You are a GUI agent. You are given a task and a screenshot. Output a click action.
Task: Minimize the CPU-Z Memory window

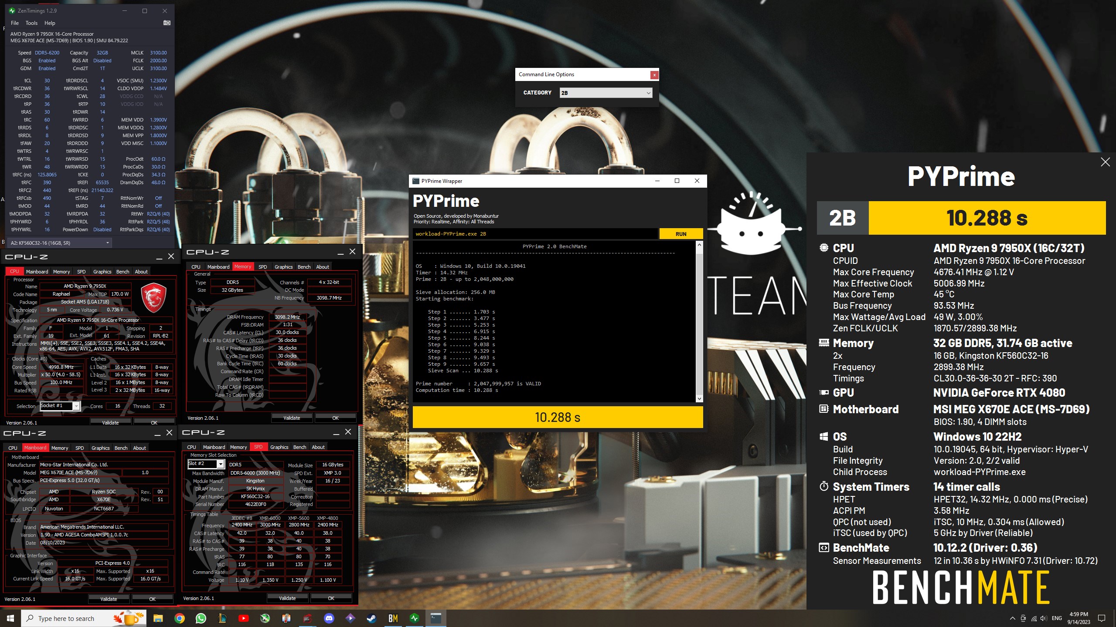[340, 252]
